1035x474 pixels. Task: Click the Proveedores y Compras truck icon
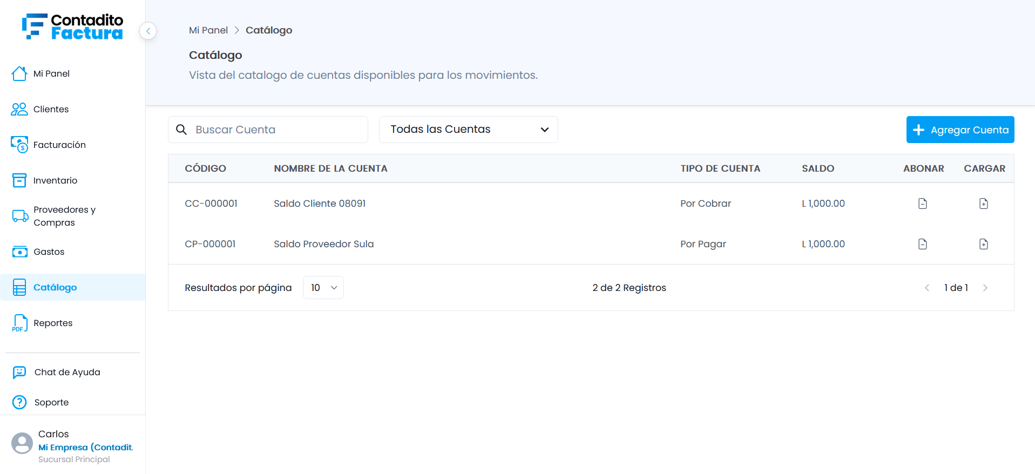click(x=21, y=216)
